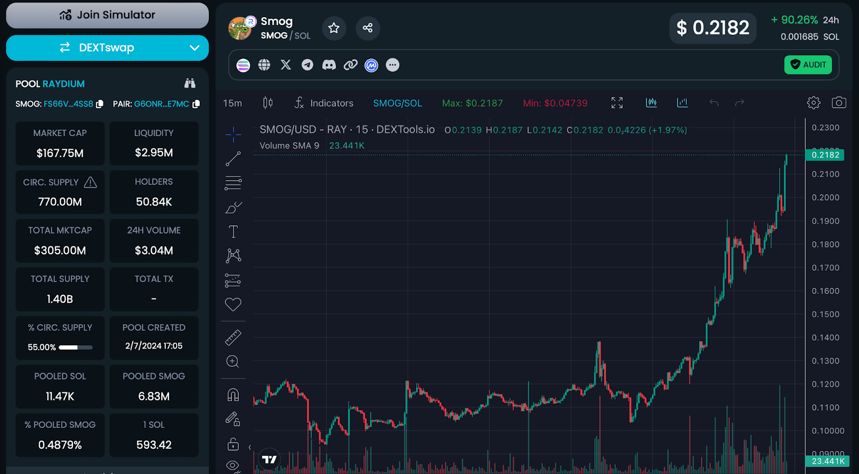Hide all drawings with eye icon
Viewport: 859px width, 474px height.
(x=232, y=465)
